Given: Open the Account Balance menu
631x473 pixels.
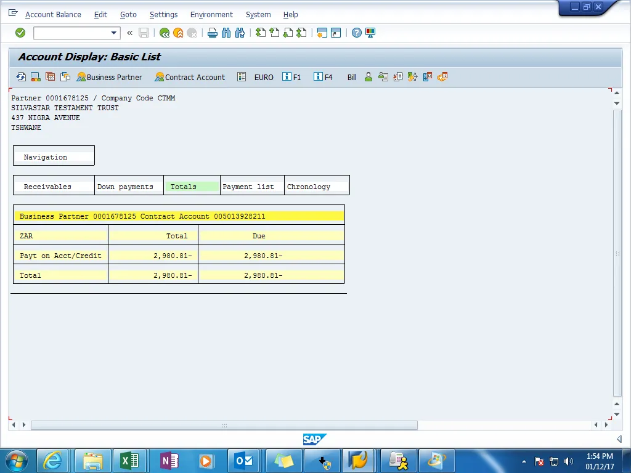Looking at the screenshot, I should click(53, 15).
